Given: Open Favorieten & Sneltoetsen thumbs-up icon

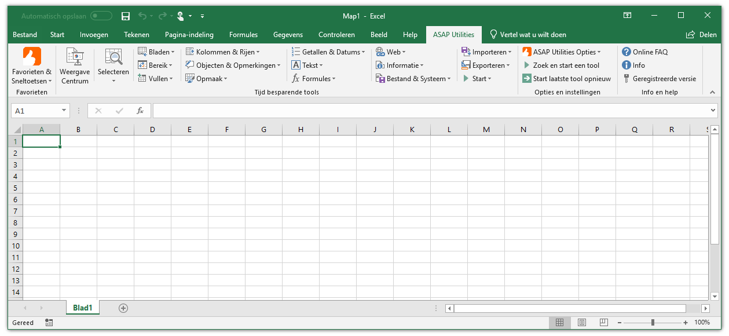Looking at the screenshot, I should [32, 57].
